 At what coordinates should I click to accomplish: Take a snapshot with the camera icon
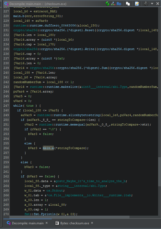146,4
